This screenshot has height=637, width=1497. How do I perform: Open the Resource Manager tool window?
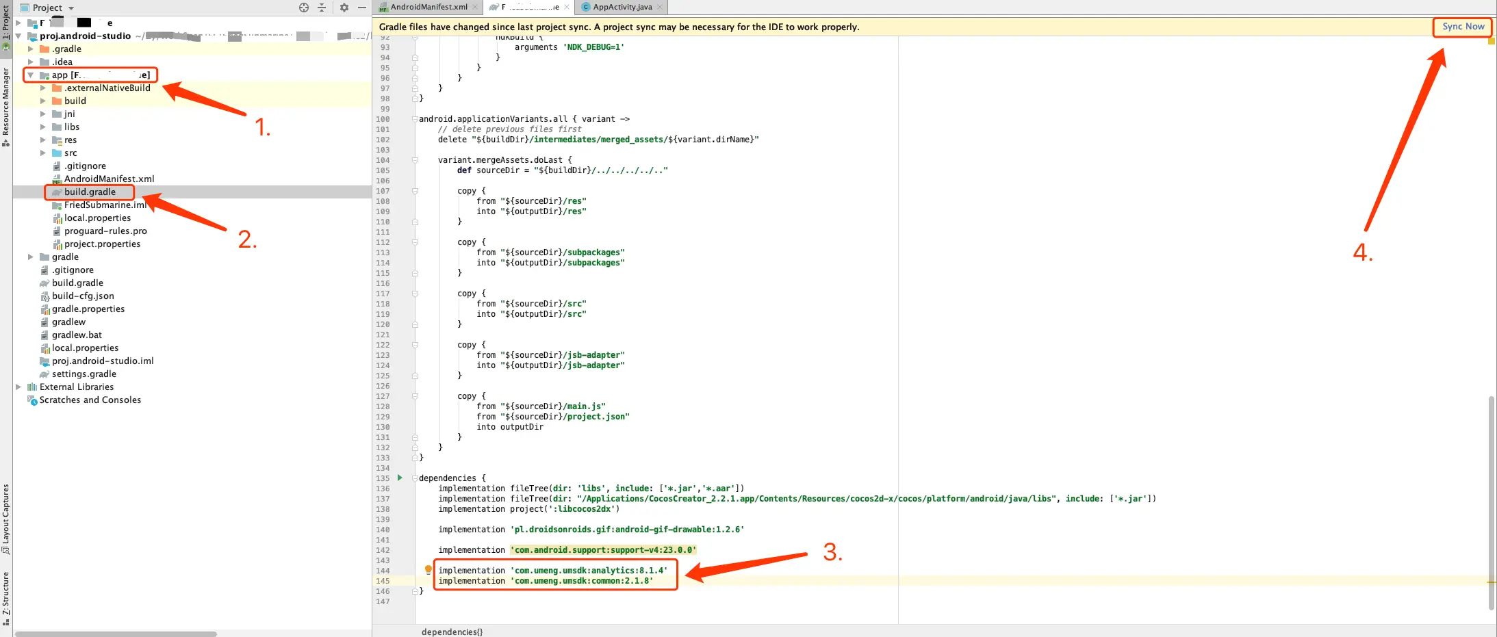(5, 107)
